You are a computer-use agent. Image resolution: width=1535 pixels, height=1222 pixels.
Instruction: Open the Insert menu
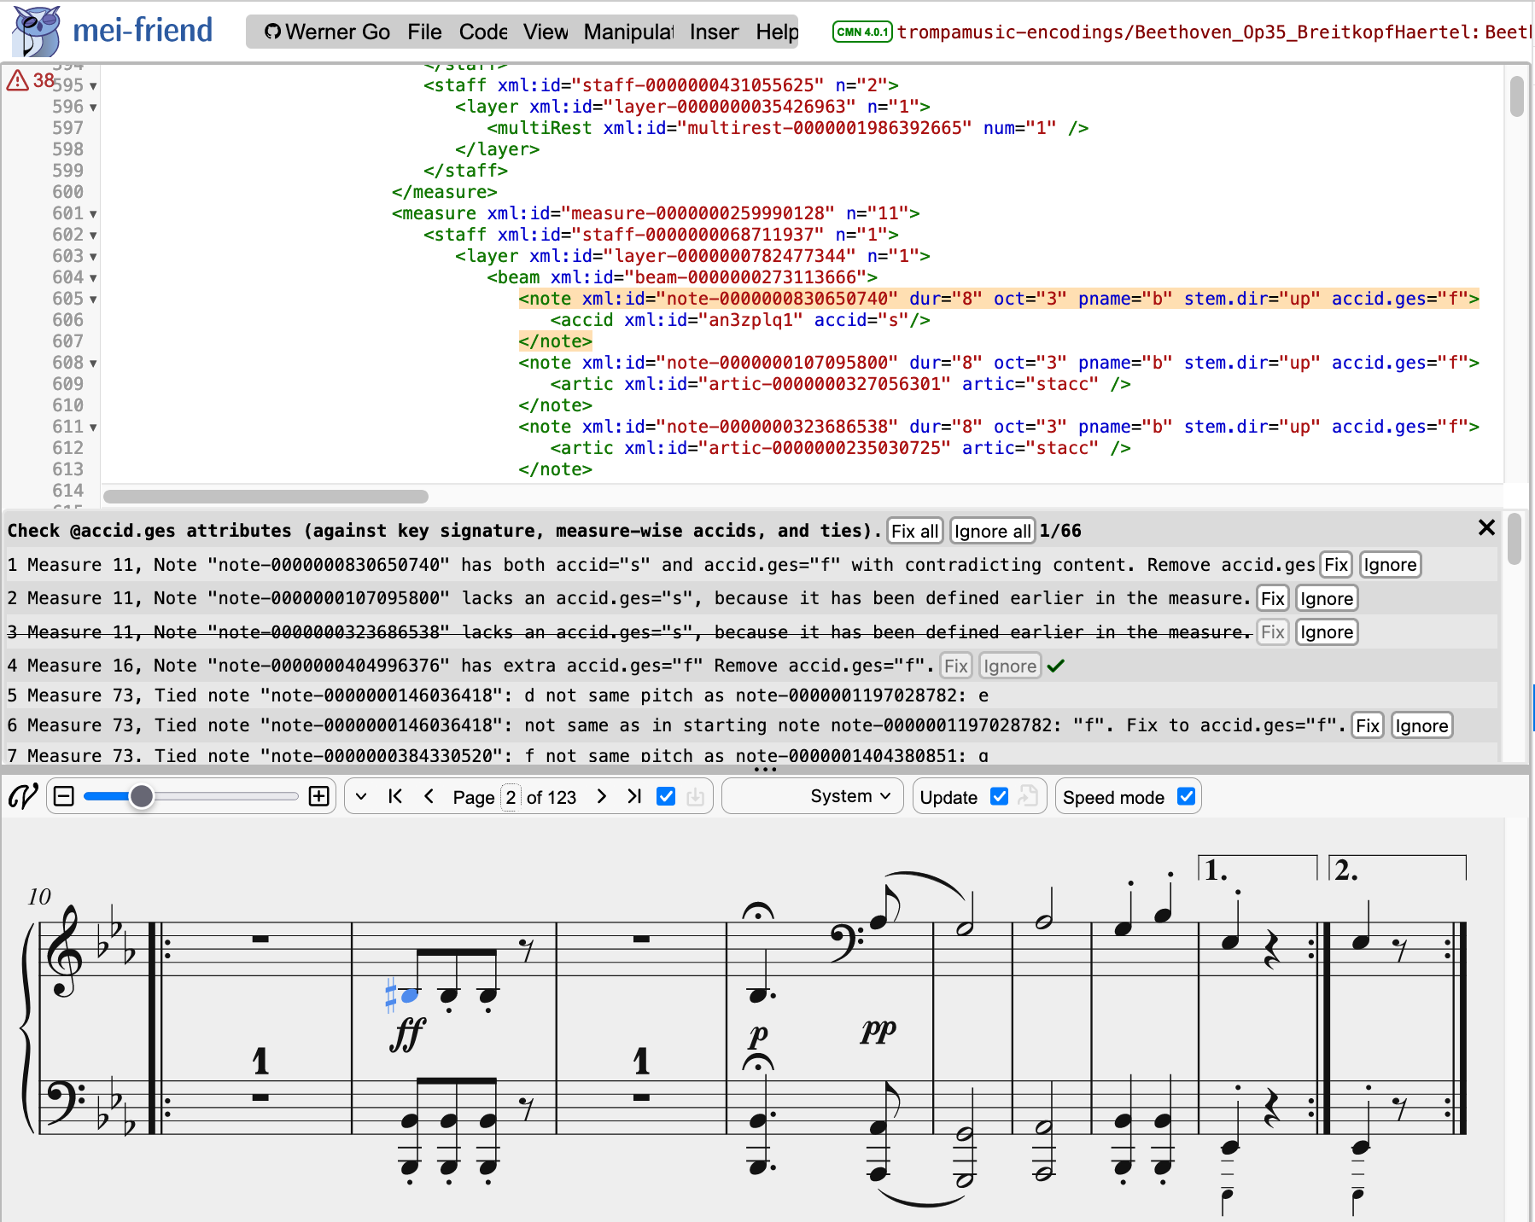[x=714, y=32]
